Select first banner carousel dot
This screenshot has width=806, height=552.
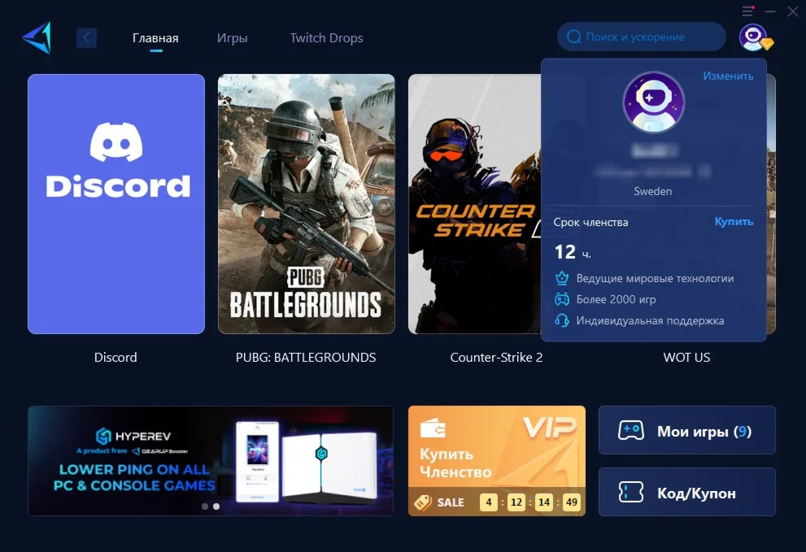tap(205, 506)
